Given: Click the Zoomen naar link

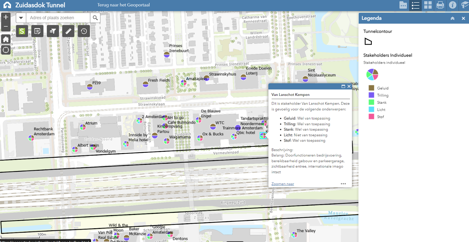Looking at the screenshot, I should (283, 184).
